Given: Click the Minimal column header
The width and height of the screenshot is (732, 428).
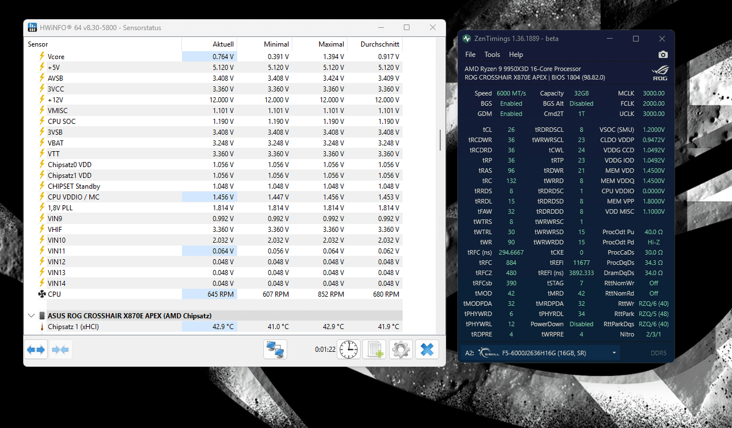Looking at the screenshot, I should 264,44.
